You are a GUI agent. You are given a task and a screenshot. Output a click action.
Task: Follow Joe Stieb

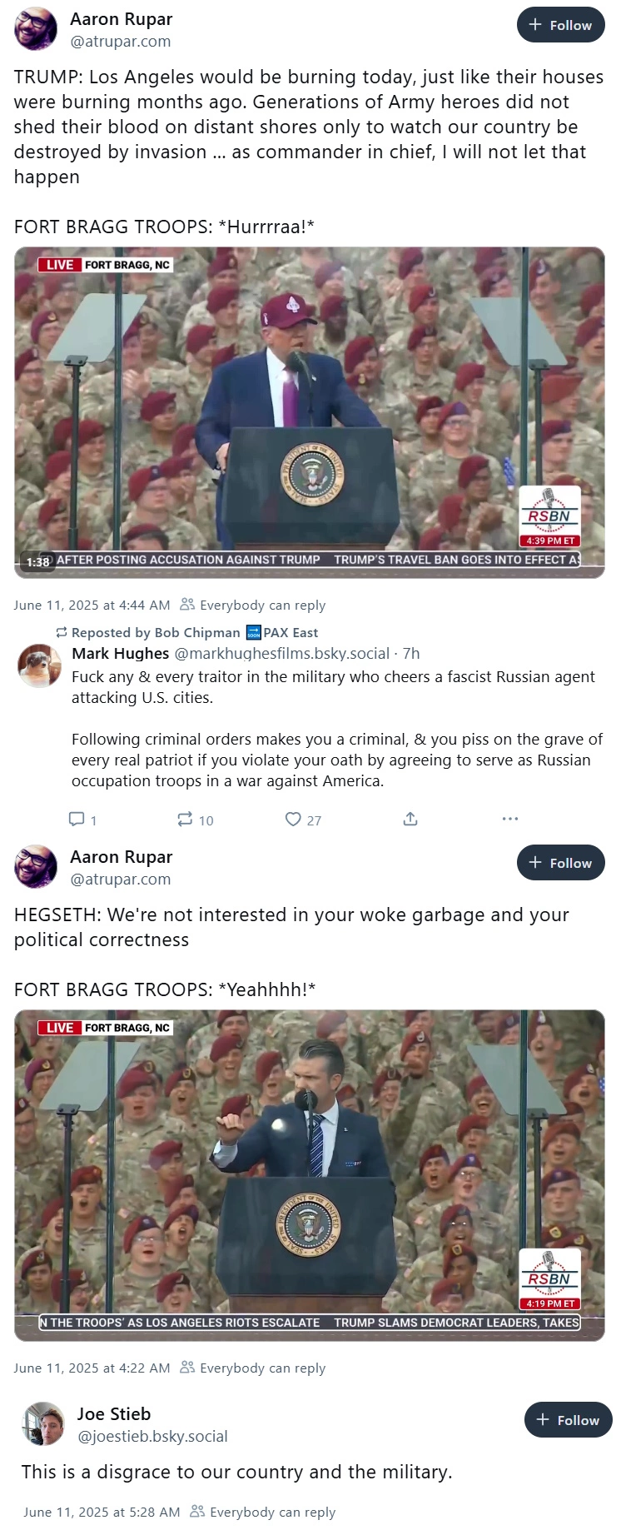point(568,1420)
